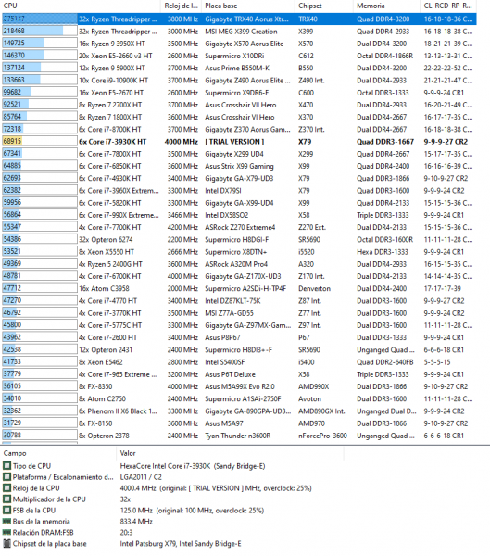Viewport: 490px width, 556px height.
Task: Click the 5-5-5-15 timings cell
Action: [437, 362]
